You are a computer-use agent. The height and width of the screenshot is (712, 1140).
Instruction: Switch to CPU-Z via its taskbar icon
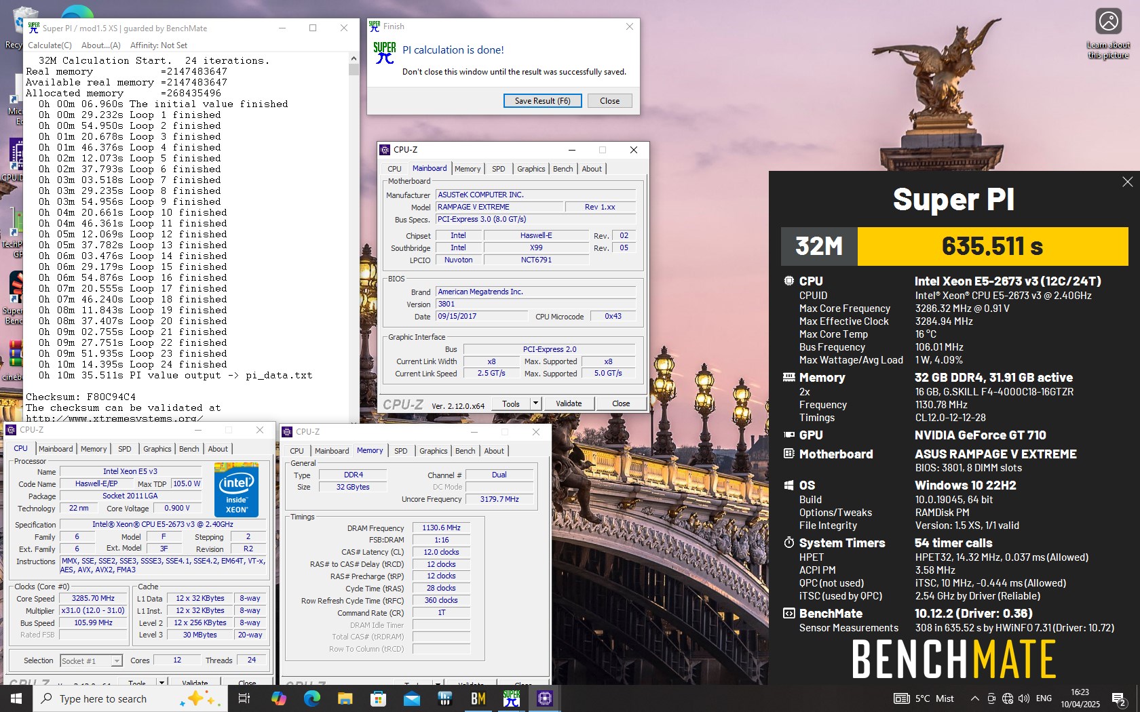pyautogui.click(x=544, y=698)
